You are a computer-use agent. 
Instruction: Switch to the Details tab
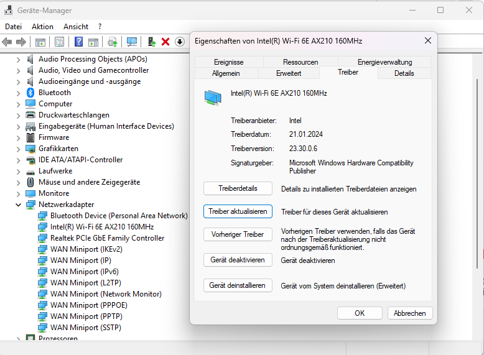pos(404,73)
